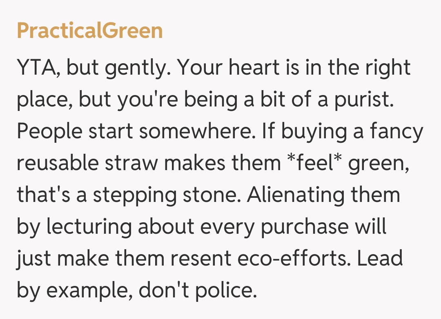The width and height of the screenshot is (441, 319).
Task: Click the word "purist" in the comment
Action: pos(364,100)
